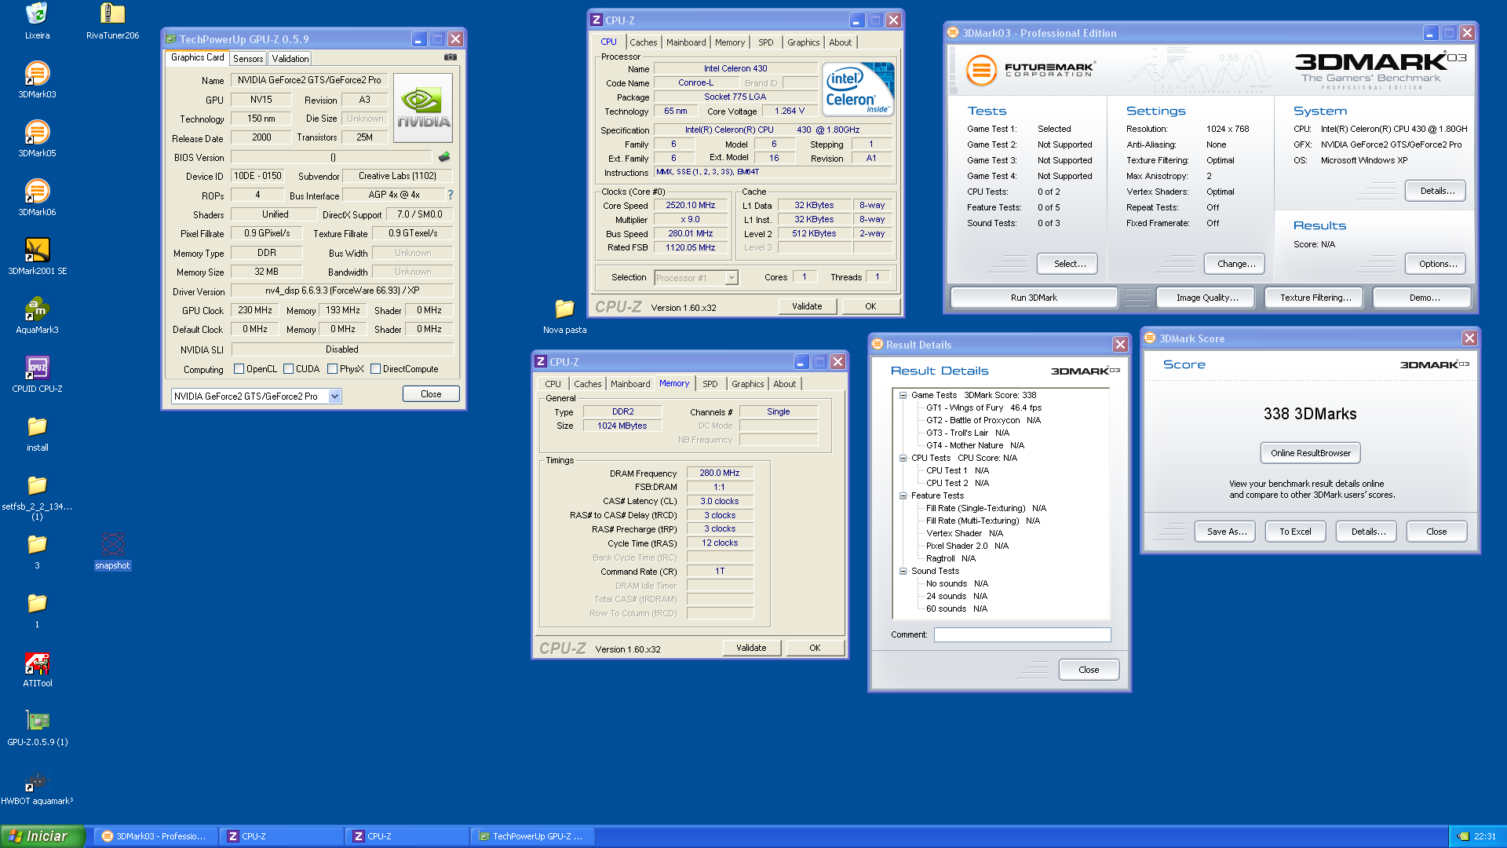Open the About tab in top CPU-Z
Image resolution: width=1507 pixels, height=848 pixels.
[840, 42]
